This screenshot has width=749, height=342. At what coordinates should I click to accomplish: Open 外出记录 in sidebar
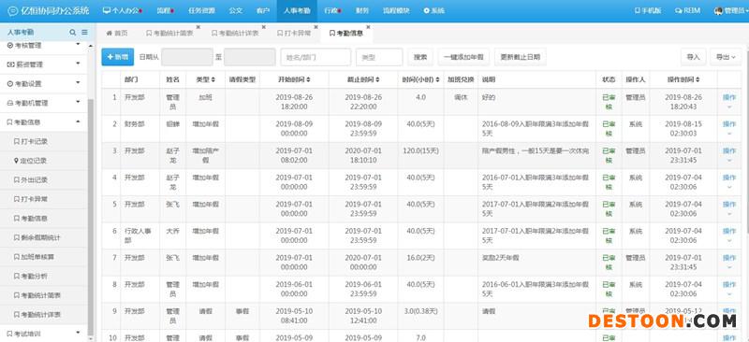click(x=44, y=179)
